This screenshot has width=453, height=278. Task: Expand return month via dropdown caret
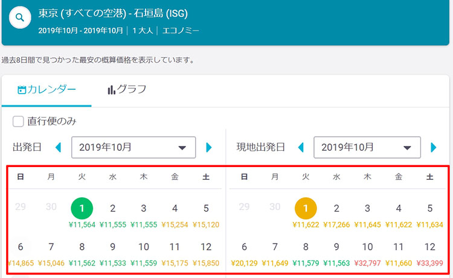(x=407, y=148)
